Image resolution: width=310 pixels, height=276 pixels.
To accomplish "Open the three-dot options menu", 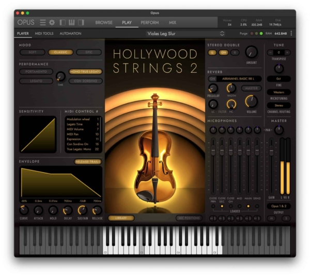I will tap(291, 33).
